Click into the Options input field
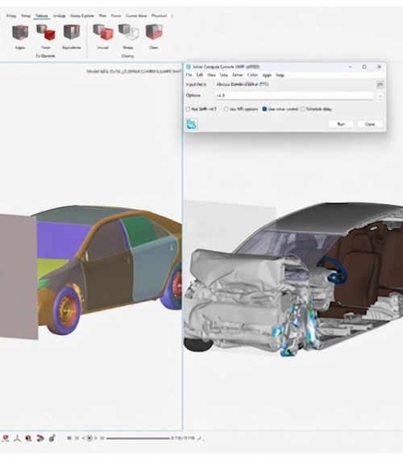403x459 pixels. pyautogui.click(x=294, y=96)
